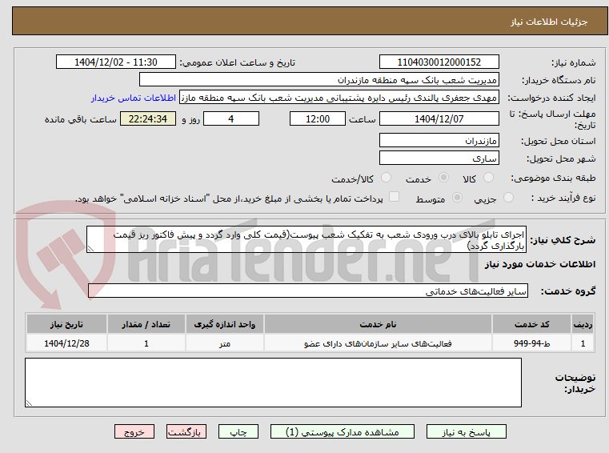
Task: Open اطلاعات تماس خریدار link
Action: [x=134, y=98]
